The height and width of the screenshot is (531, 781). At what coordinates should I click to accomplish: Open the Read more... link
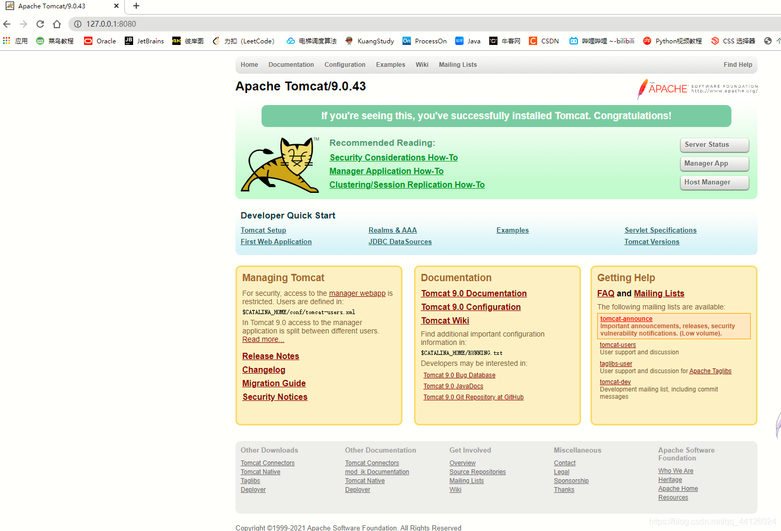tap(263, 339)
